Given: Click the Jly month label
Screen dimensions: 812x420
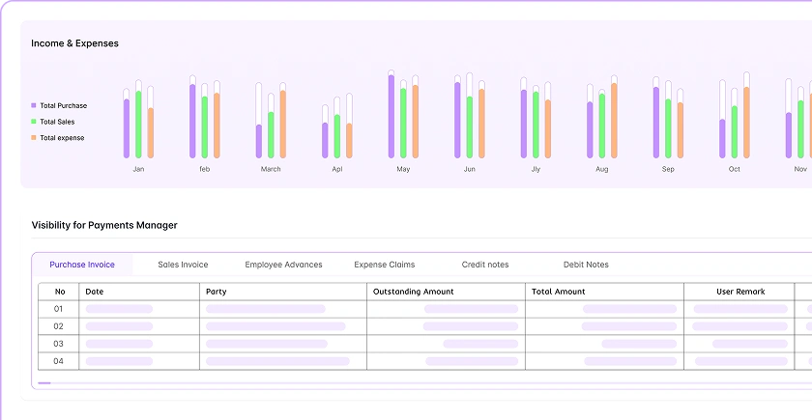Looking at the screenshot, I should pos(536,169).
